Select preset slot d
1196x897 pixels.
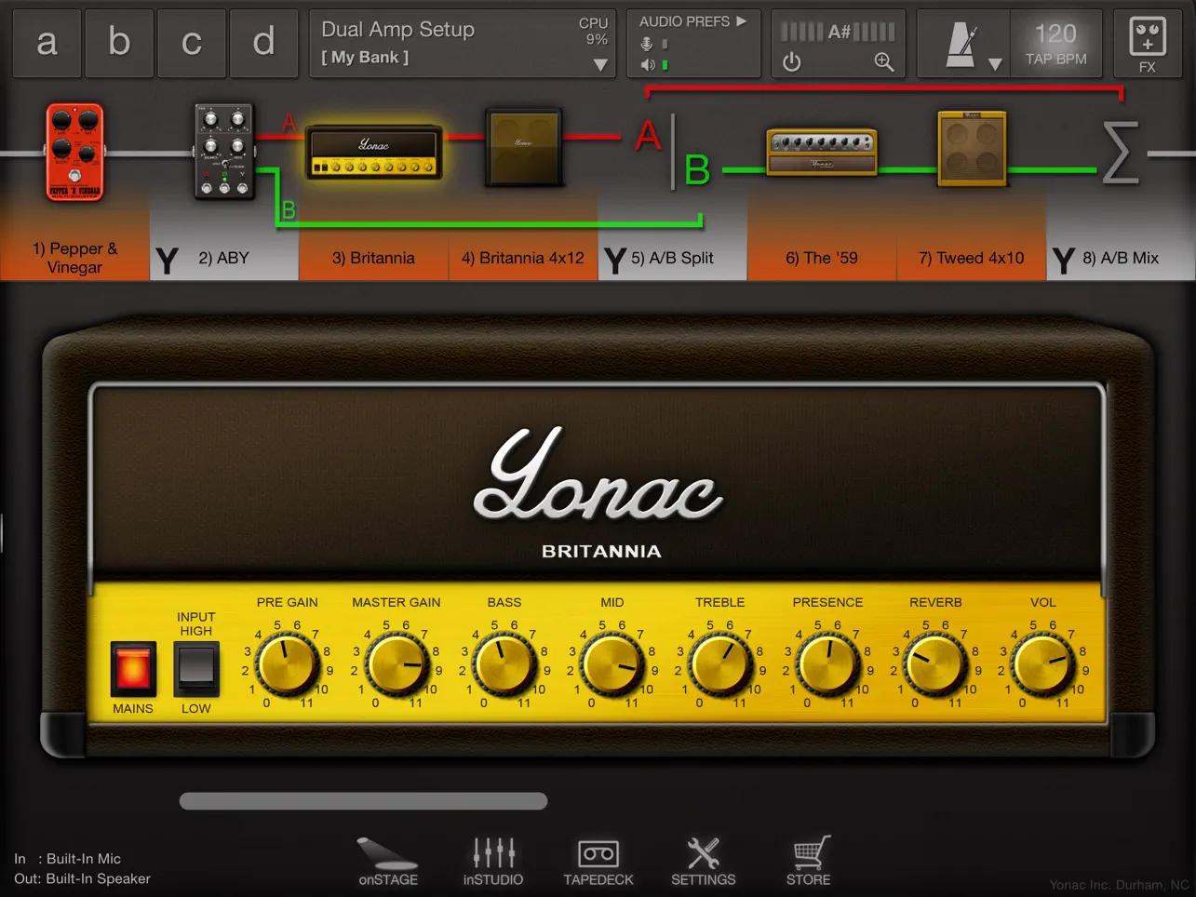tap(264, 44)
